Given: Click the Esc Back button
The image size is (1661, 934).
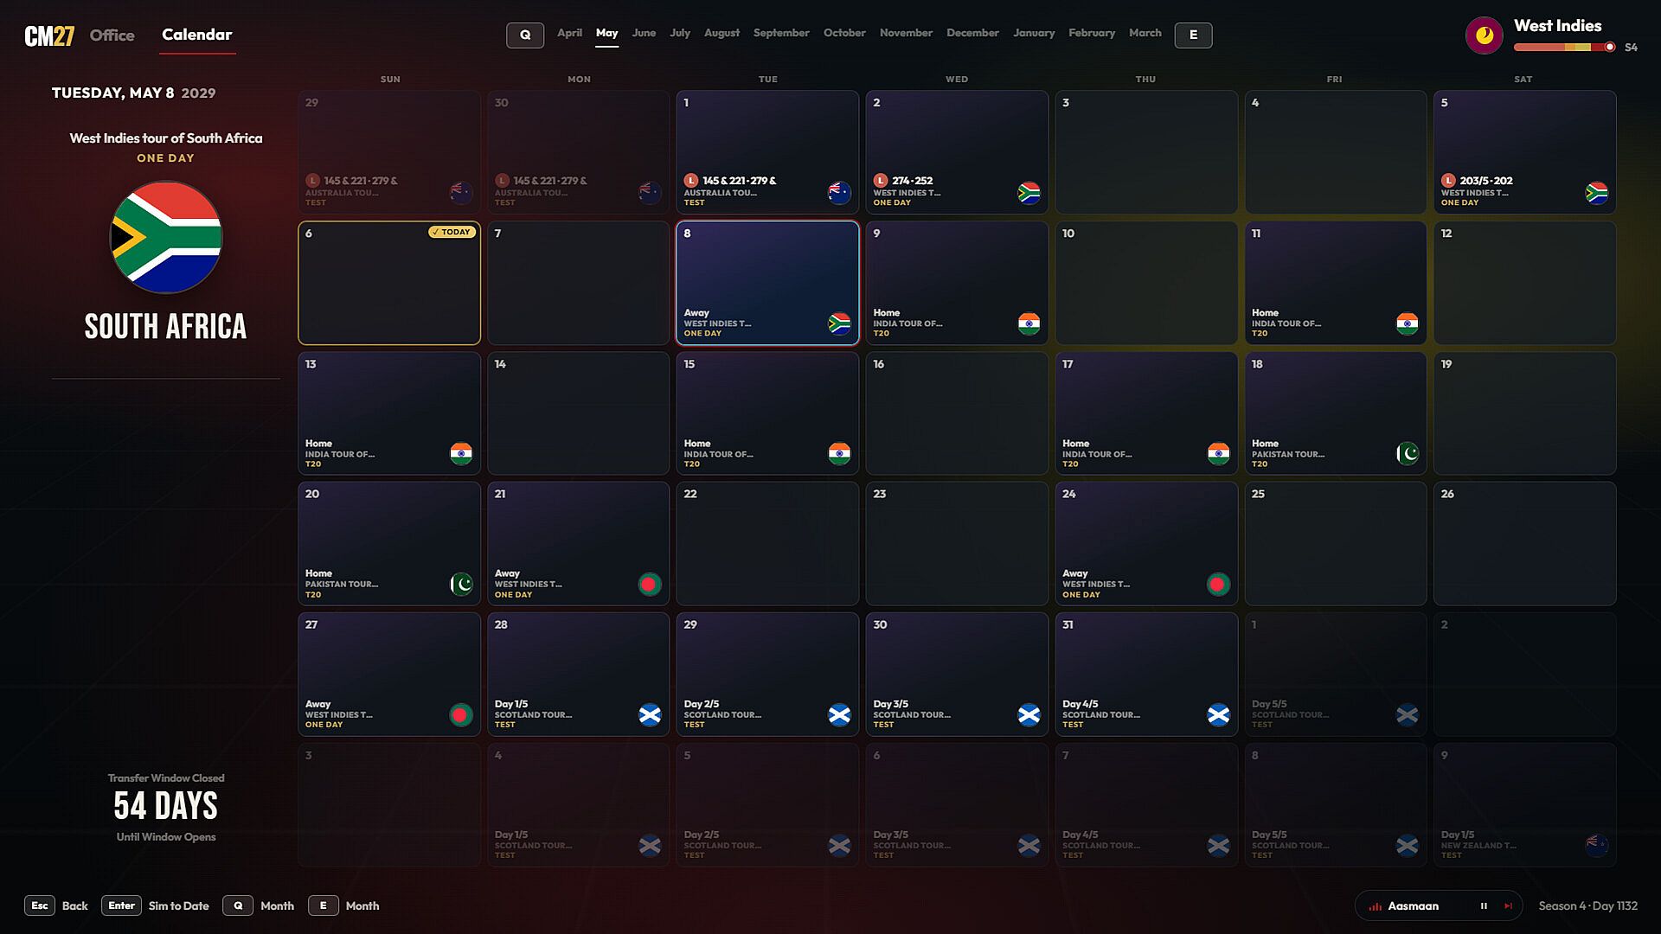Looking at the screenshot, I should [56, 905].
